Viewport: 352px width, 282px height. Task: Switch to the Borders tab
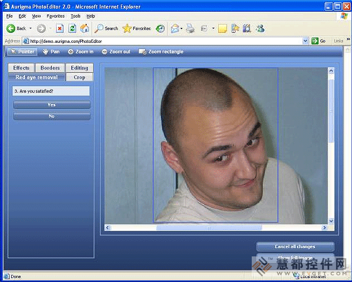[50, 68]
